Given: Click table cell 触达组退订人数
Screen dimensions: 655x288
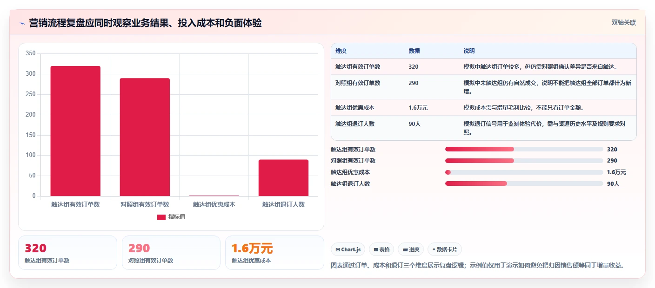Looking at the screenshot, I should click(355, 124).
